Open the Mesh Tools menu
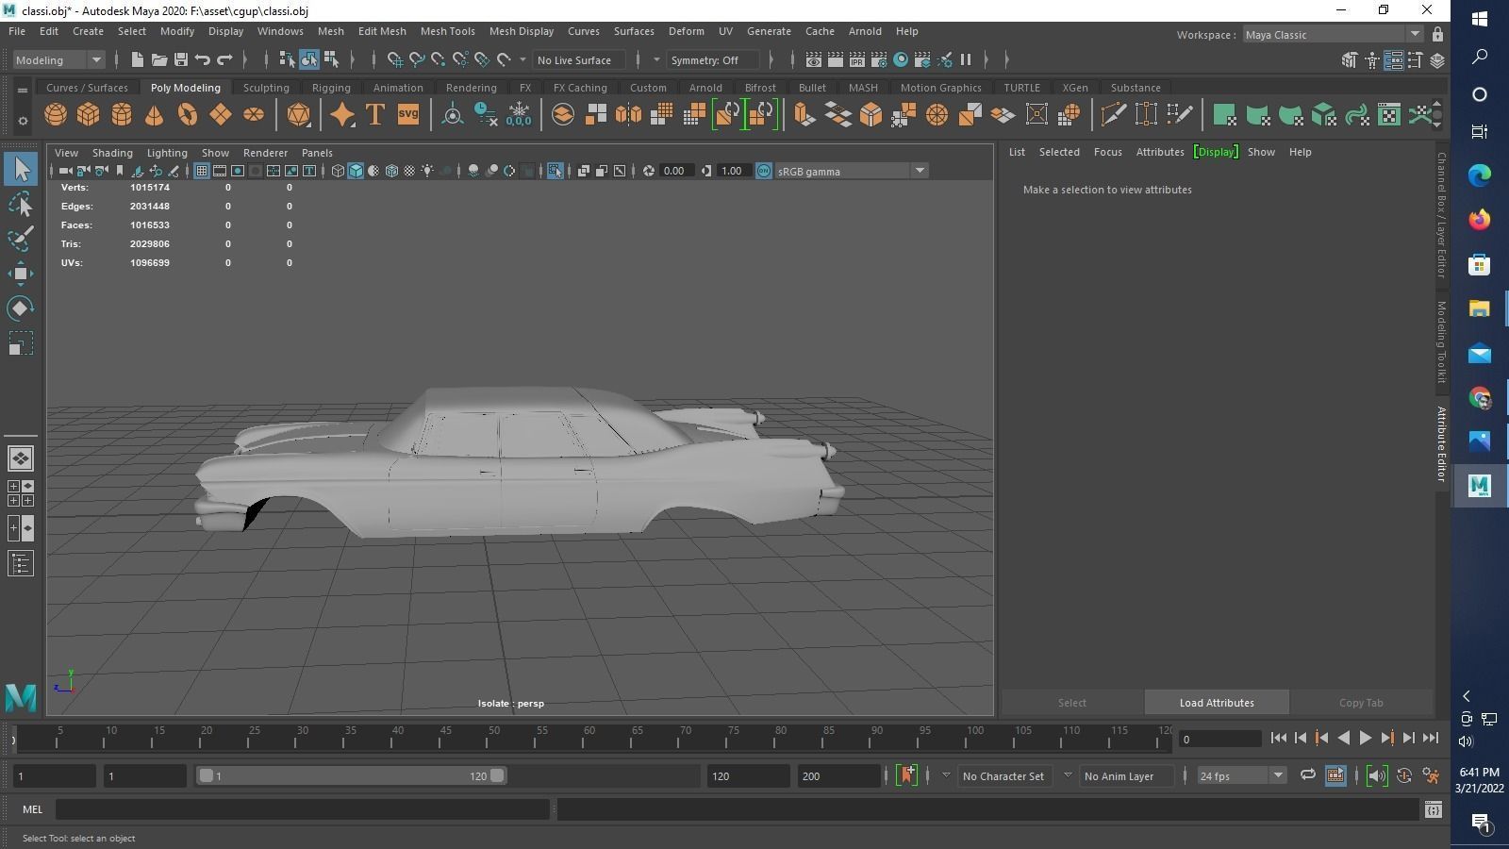 click(447, 31)
